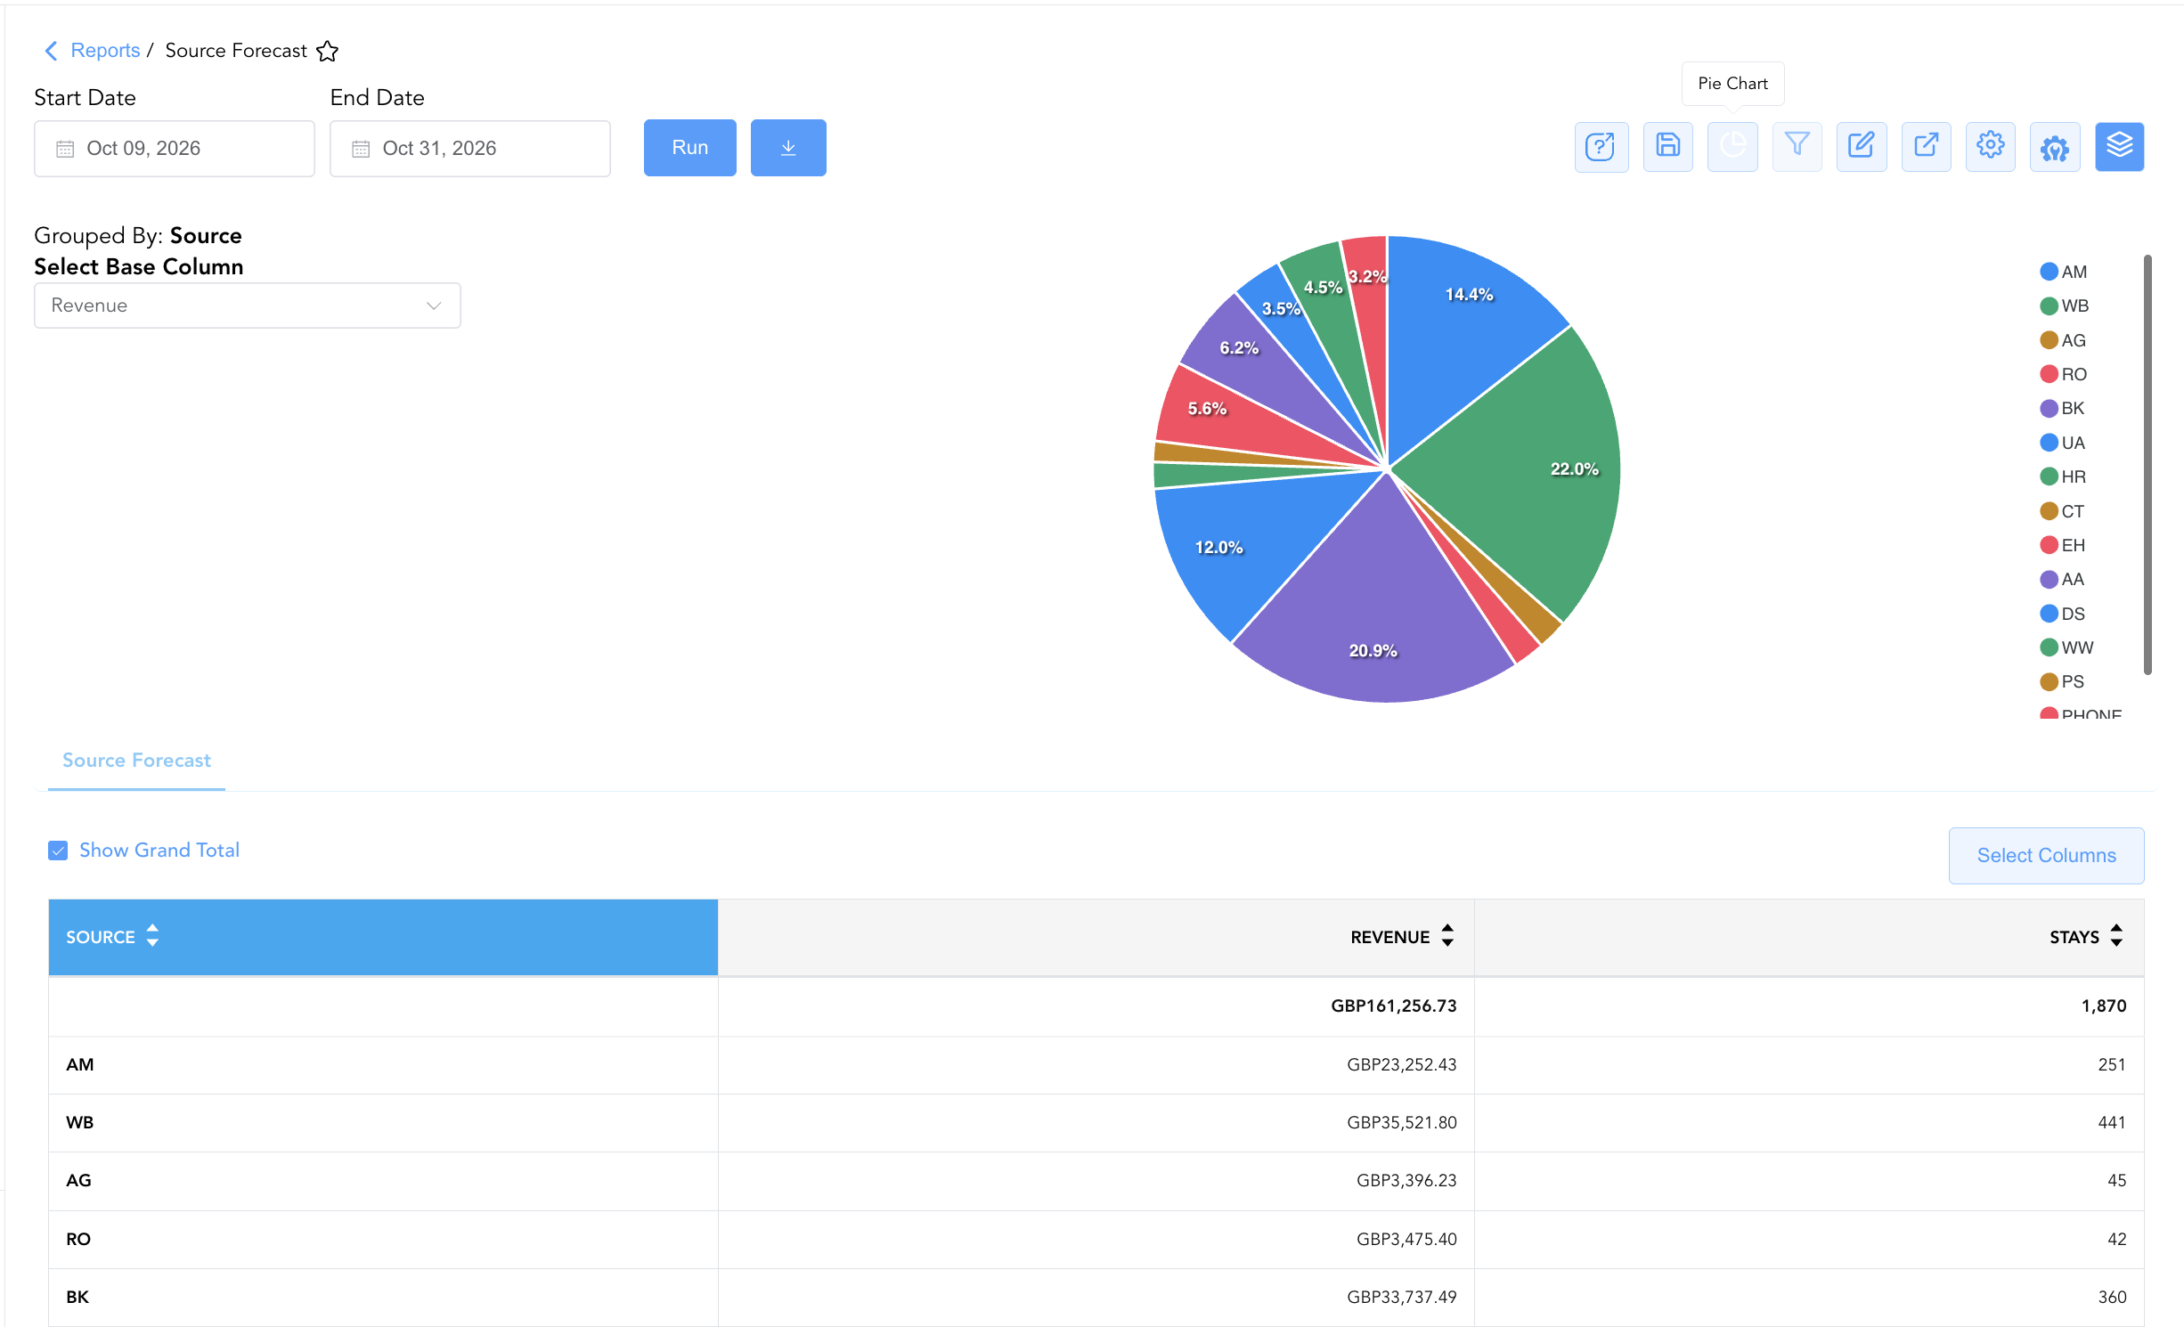Screen dimensions: 2184x1327
Task: Sort by the REVENUE column header
Action: pos(1402,937)
